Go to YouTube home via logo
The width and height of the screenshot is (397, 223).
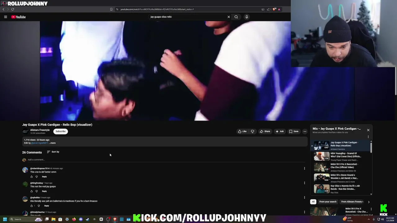pyautogui.click(x=18, y=17)
